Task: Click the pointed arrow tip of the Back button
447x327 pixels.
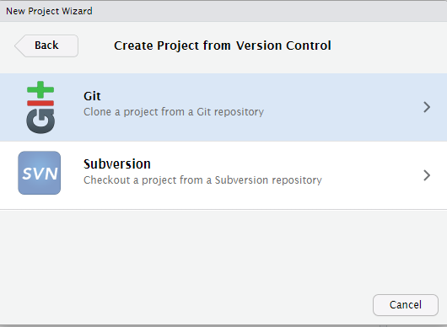Action: click(19, 46)
